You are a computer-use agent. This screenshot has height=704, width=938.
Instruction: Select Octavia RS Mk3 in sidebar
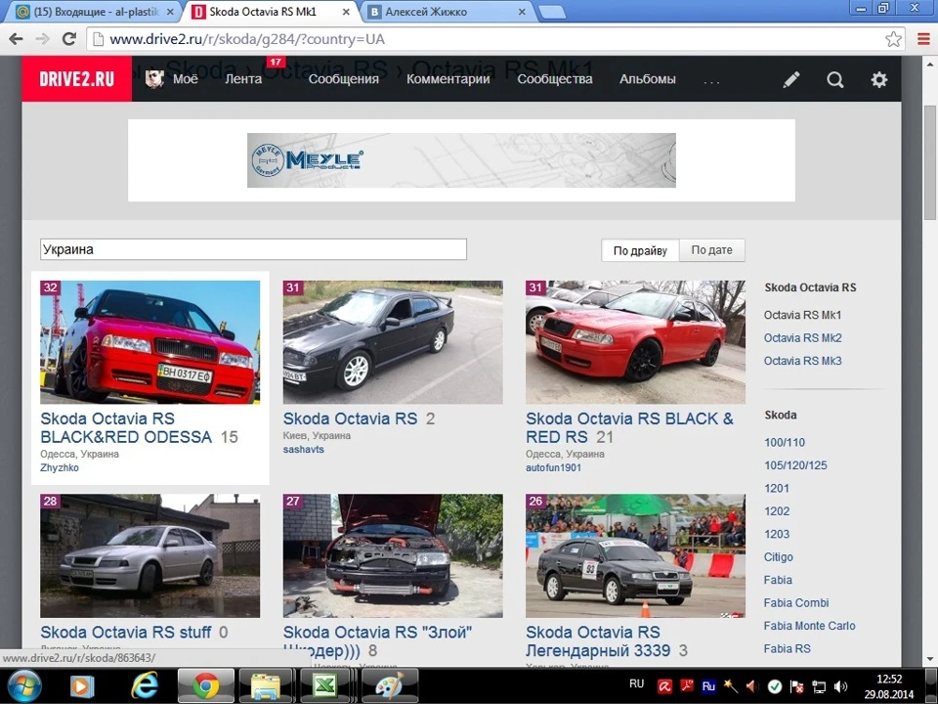tap(803, 361)
